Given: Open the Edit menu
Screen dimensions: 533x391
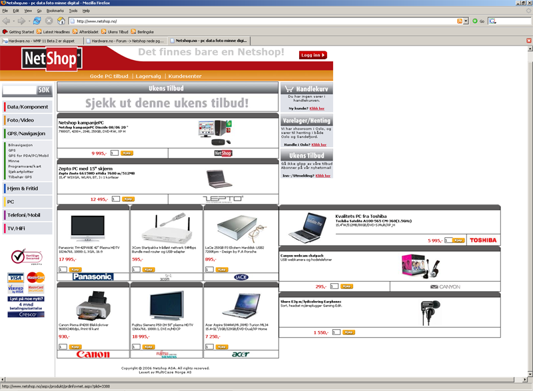Looking at the screenshot, I should coord(16,11).
